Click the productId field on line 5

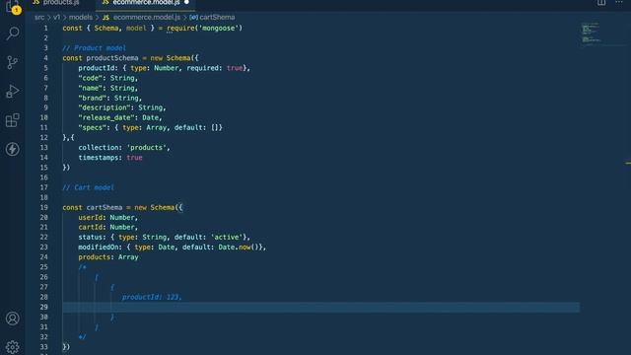(97, 68)
